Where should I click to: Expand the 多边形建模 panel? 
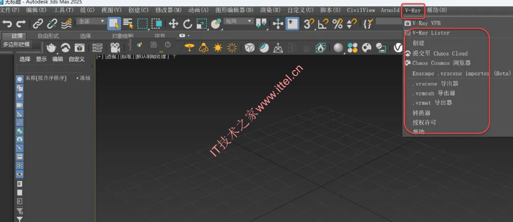tap(17, 44)
